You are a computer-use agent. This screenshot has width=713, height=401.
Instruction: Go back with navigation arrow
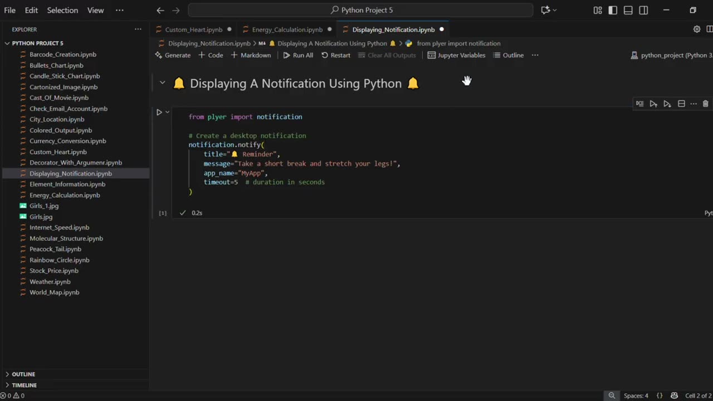point(160,10)
